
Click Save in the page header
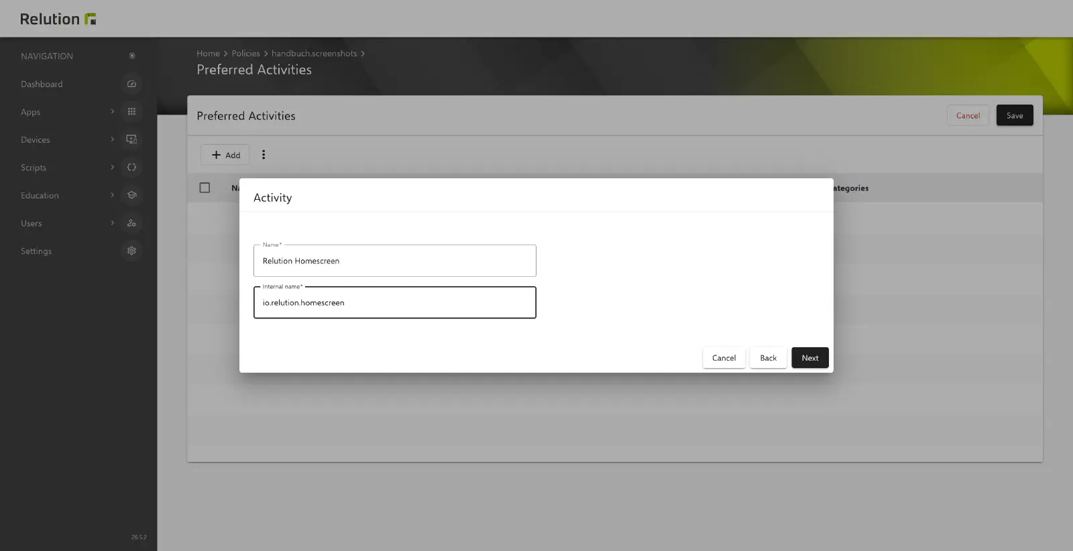pyautogui.click(x=1015, y=115)
